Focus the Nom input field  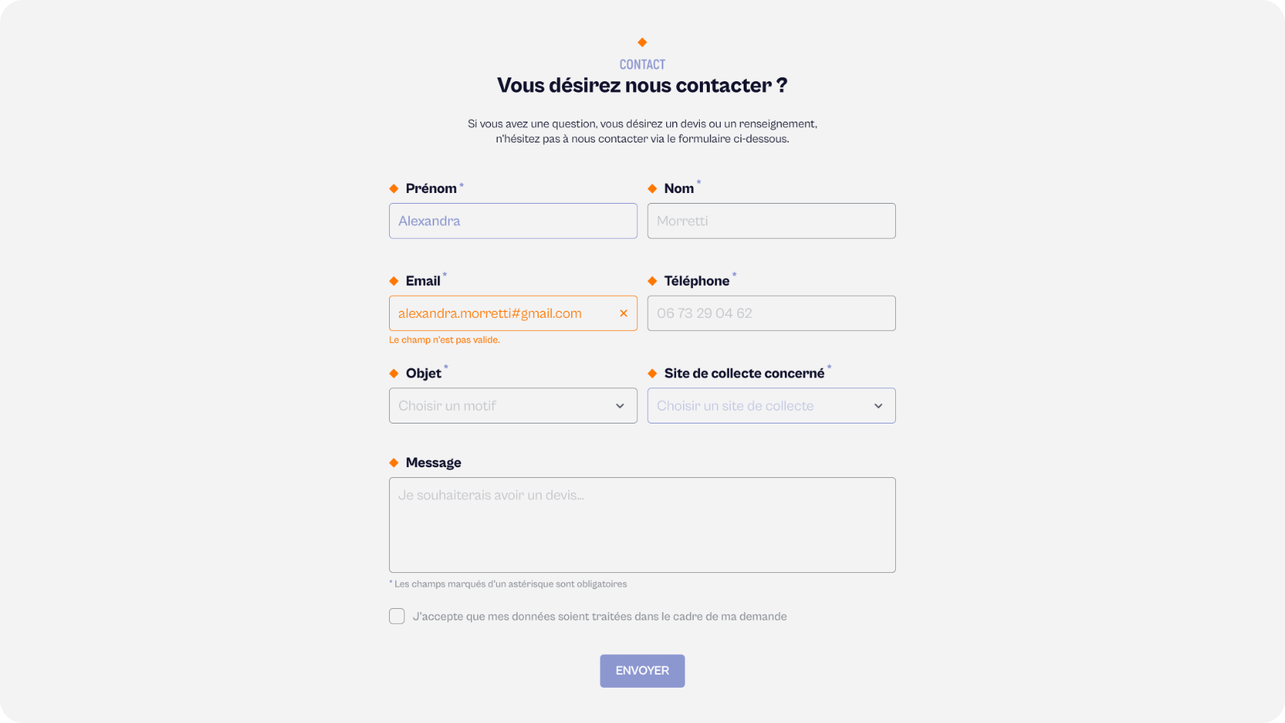pos(771,221)
